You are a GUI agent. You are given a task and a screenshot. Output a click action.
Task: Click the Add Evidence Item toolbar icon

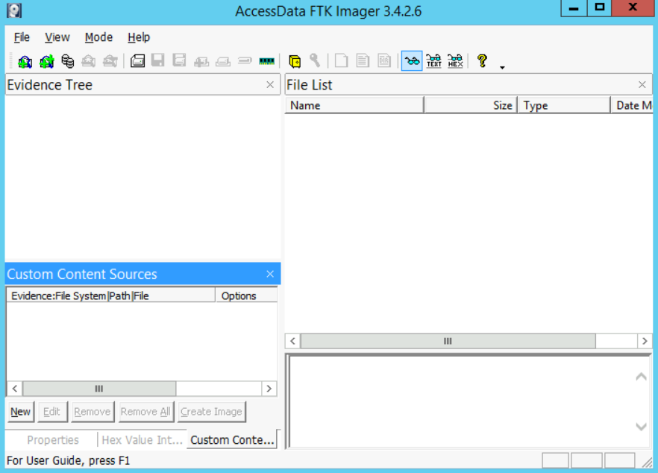25,61
